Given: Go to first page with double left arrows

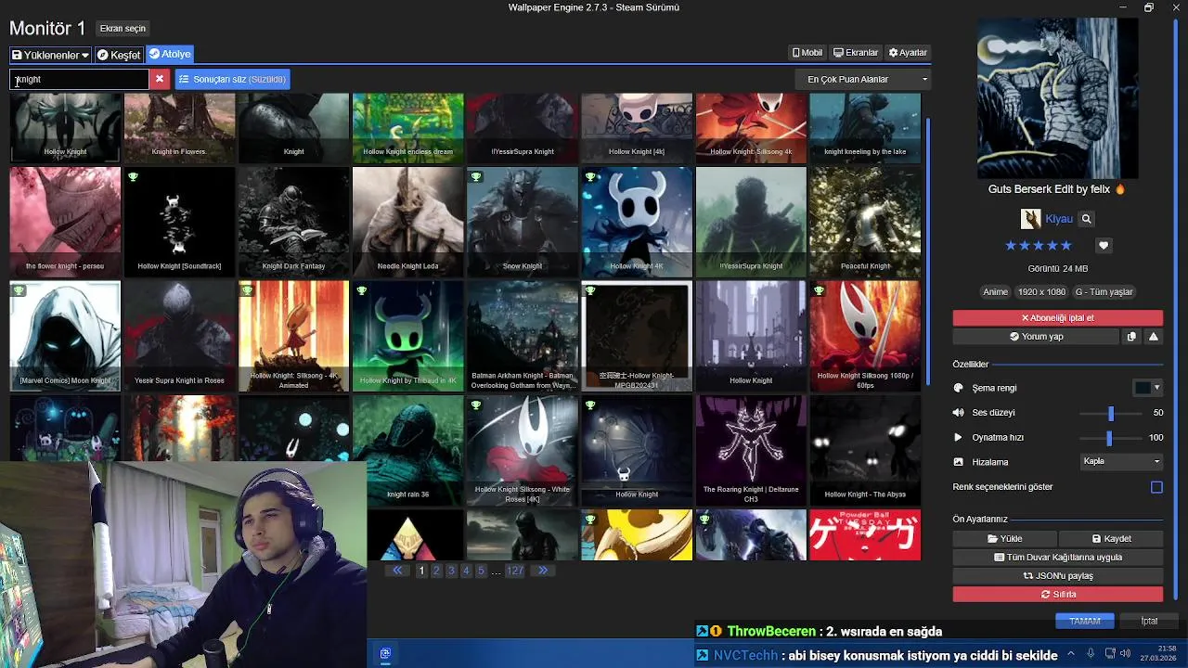Looking at the screenshot, I should (x=397, y=571).
